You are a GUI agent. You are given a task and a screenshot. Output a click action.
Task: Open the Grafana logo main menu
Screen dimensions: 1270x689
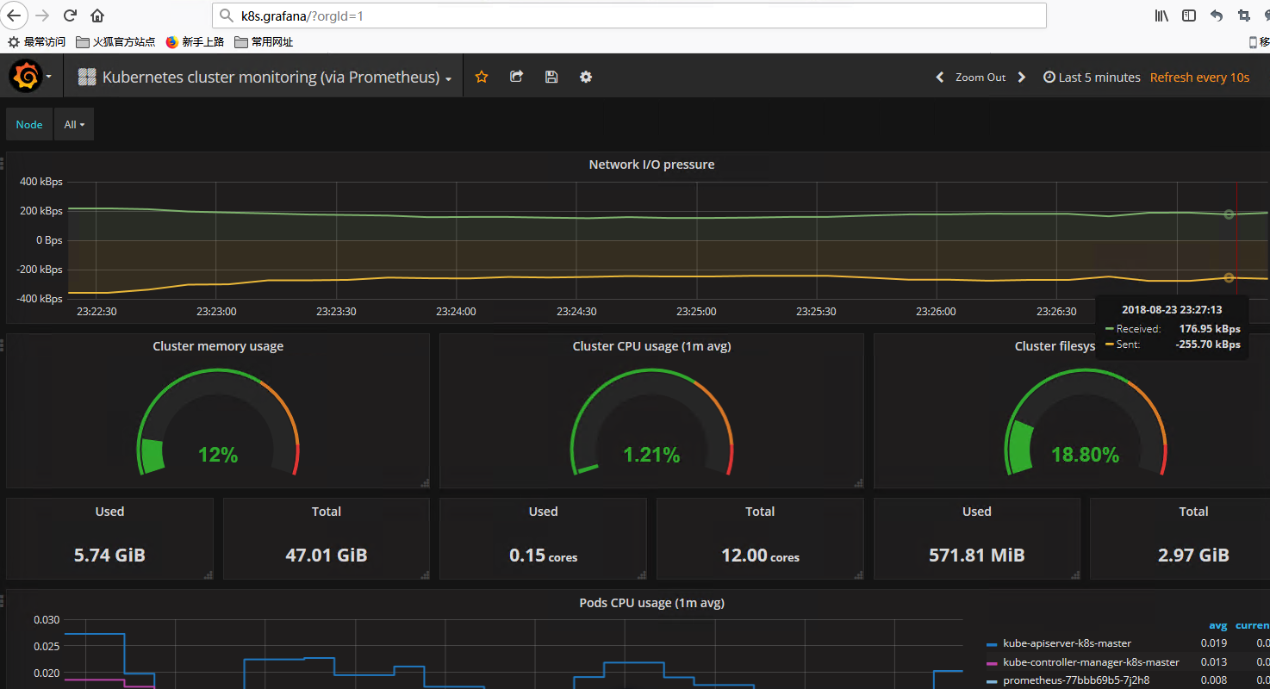(27, 77)
